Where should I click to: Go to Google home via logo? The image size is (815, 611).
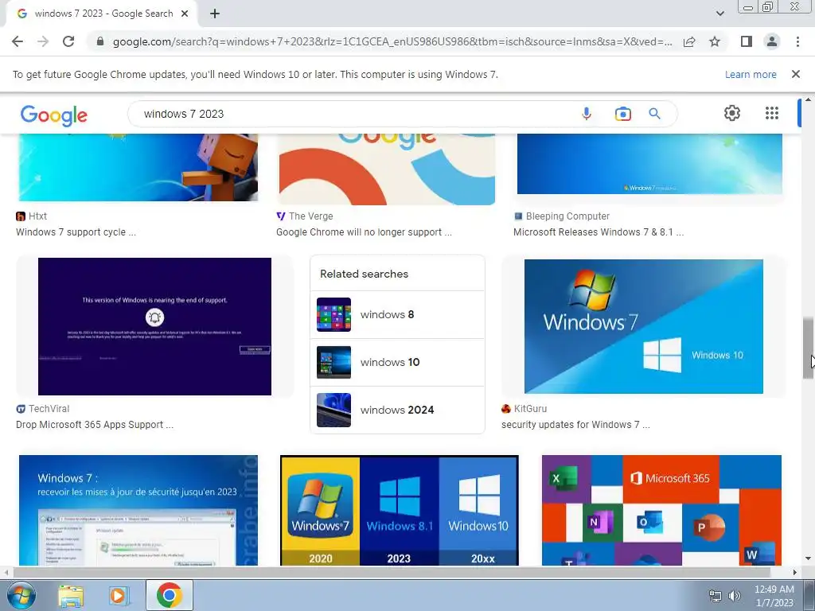[x=53, y=115]
